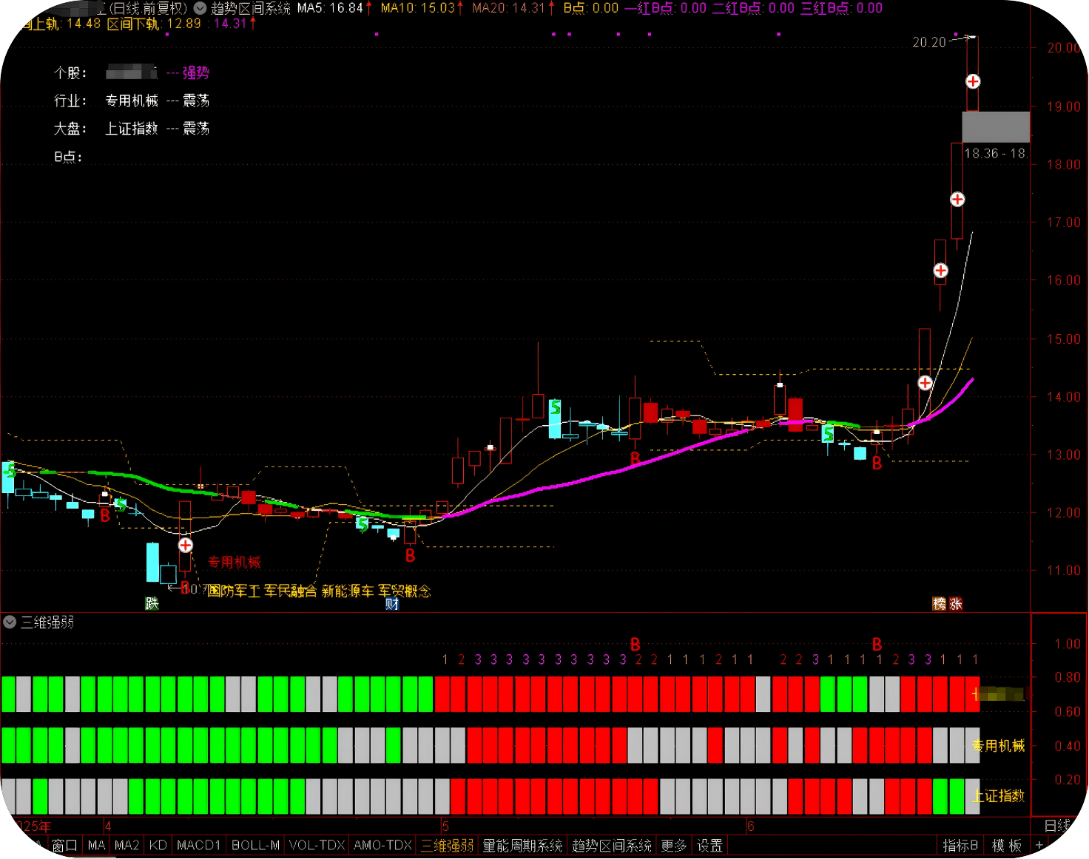Click the 榜 marker icon
The height and width of the screenshot is (859, 1089).
[x=940, y=604]
